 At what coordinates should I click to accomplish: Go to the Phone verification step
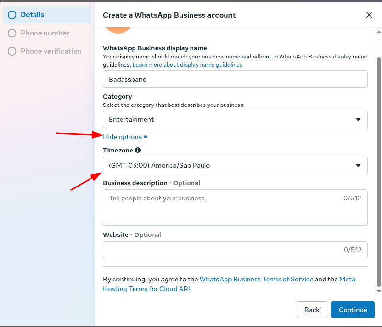tap(51, 51)
